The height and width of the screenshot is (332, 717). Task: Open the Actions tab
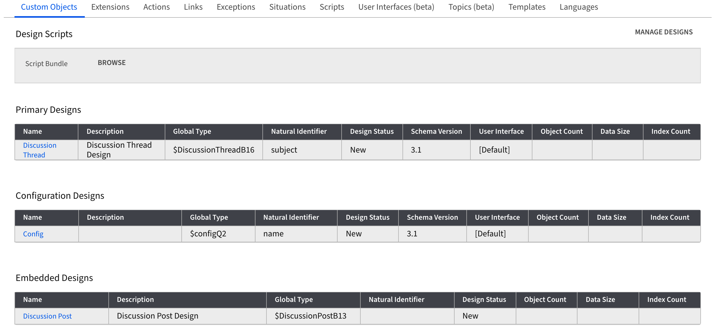[x=156, y=7]
